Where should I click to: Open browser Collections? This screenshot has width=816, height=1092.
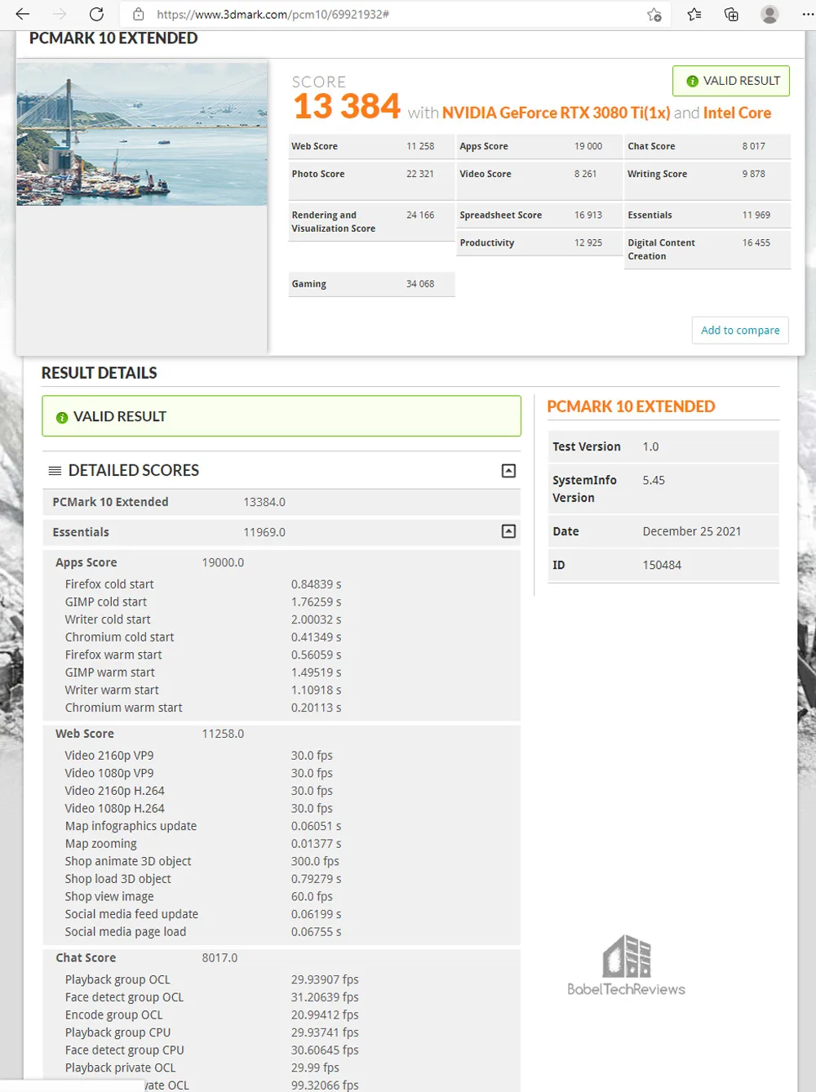(x=731, y=14)
